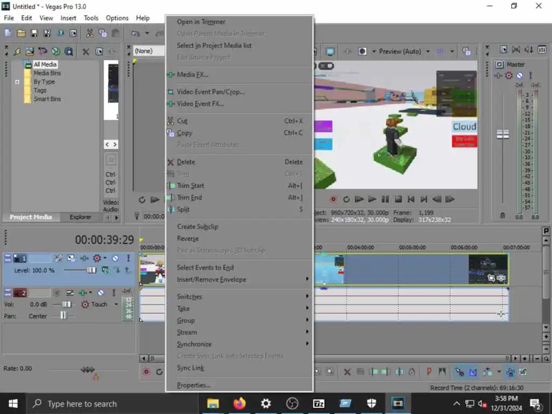552x414 pixels.
Task: Click the Insert Marker flag icon
Action: pos(429,371)
